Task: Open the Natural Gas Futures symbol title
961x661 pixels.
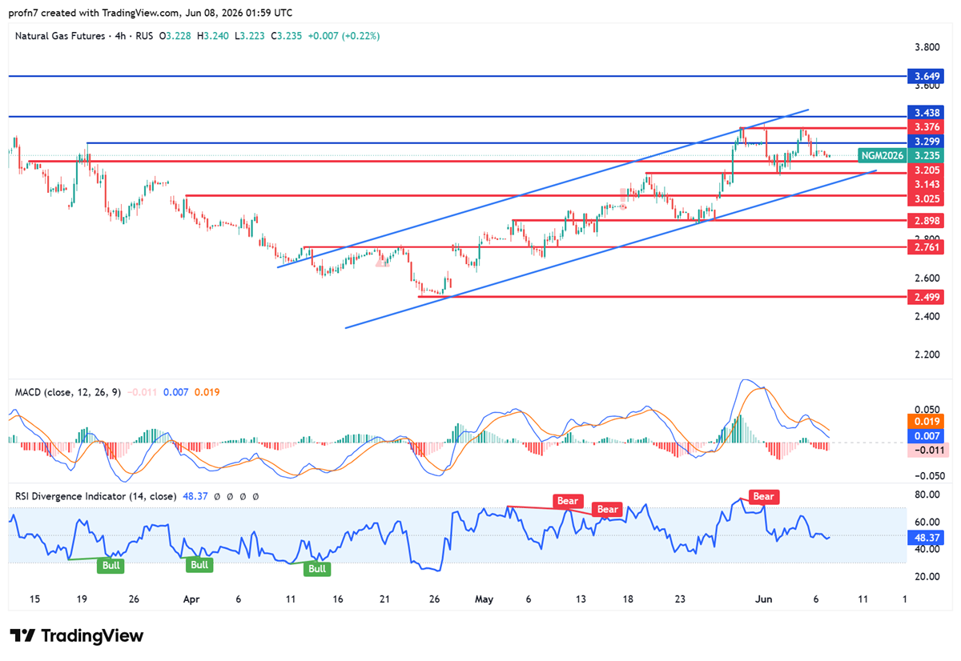Action: click(60, 36)
